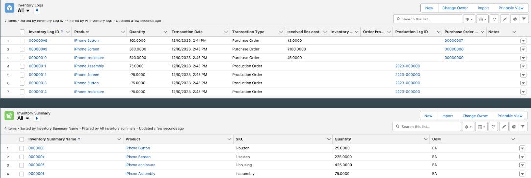Check the row for log 00000008
Screen dimensions: 531x178
22,40
